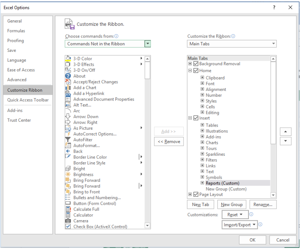Click the Back arrow command icon
Viewport: 301px width, 249px height.
[x=68, y=151]
